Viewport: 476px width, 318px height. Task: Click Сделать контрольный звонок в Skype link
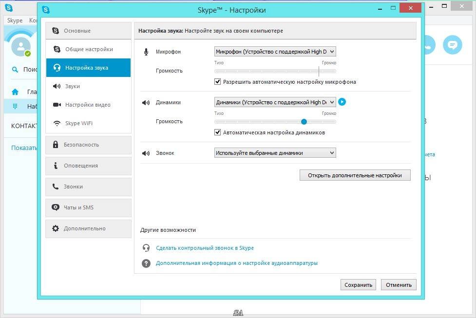point(205,248)
